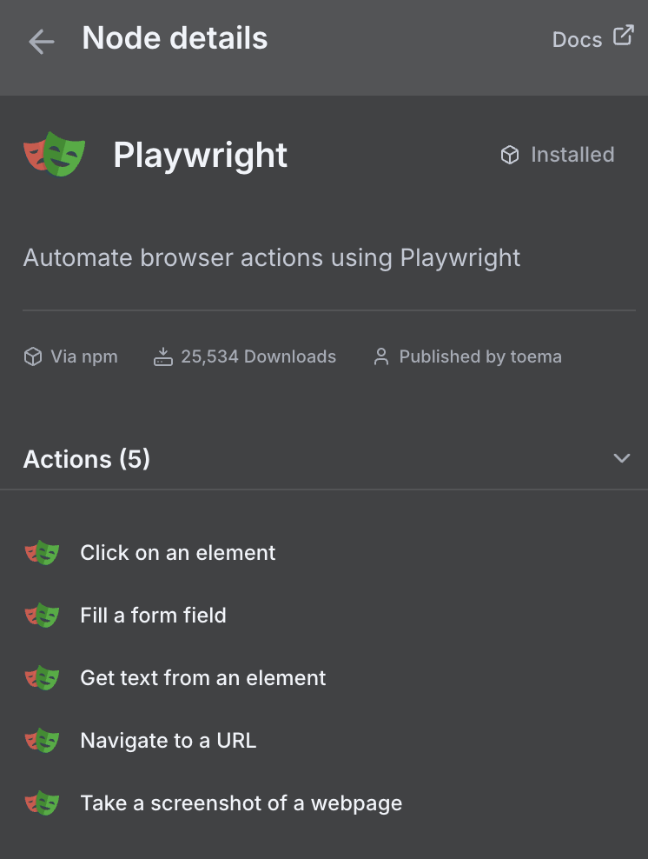Select 'Take a screenshot of a webpage'

pos(241,802)
